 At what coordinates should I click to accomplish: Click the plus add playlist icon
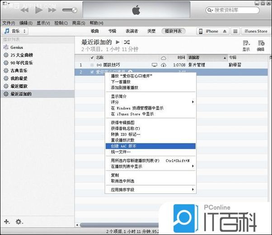coord(7,222)
